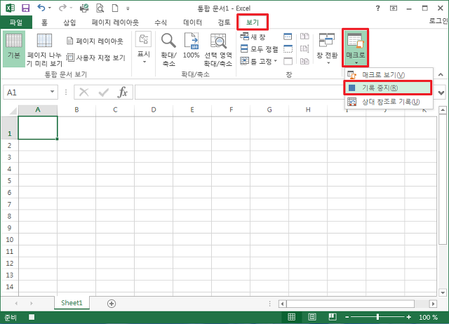Create new blank document from quick access
449x324 pixels.
click(115, 8)
